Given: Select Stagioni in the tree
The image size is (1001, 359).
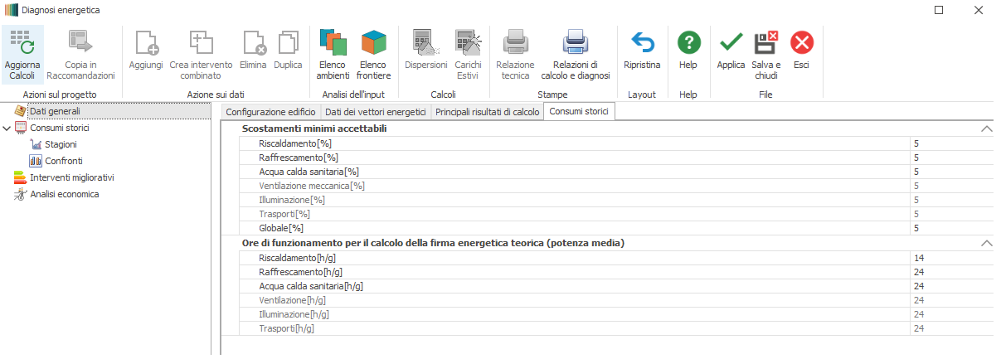Looking at the screenshot, I should click(60, 144).
